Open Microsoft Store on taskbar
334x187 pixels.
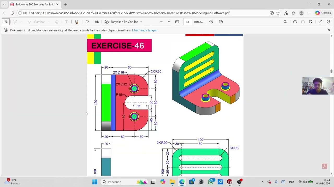pyautogui.click(x=191, y=182)
